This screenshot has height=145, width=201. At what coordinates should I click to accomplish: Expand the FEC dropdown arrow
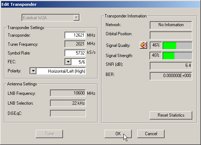tap(68, 62)
